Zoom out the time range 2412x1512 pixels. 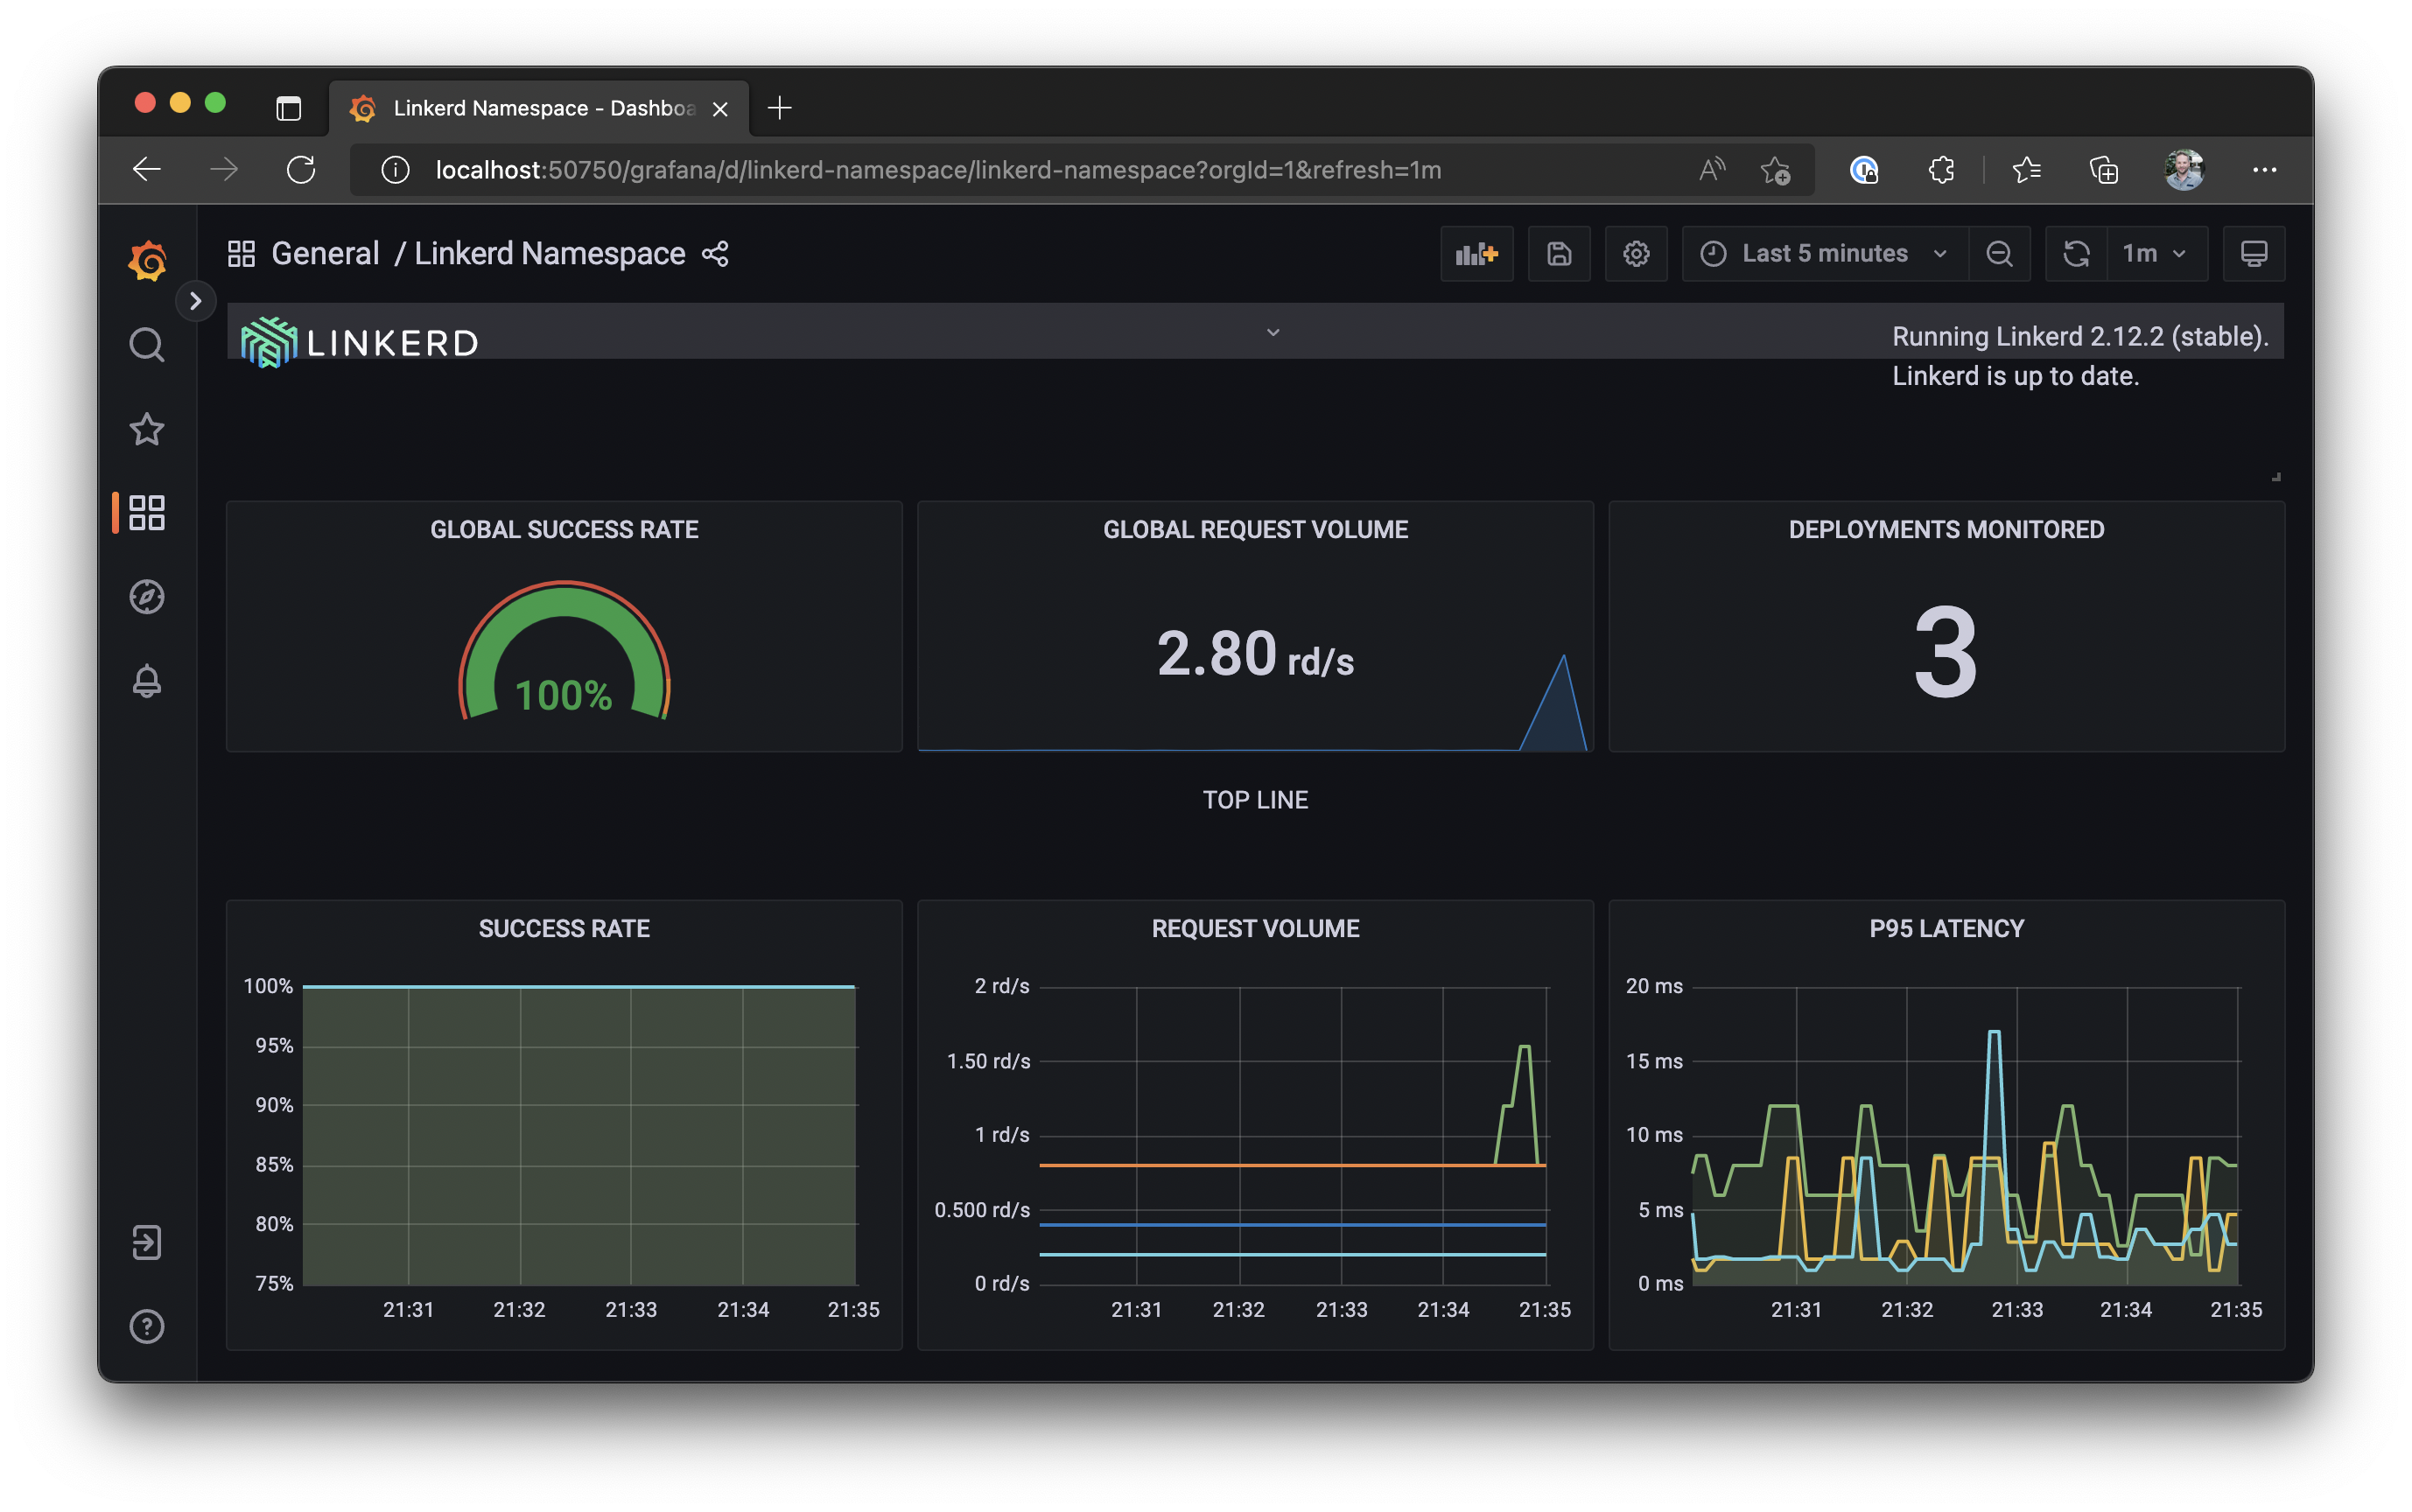pos(1999,254)
